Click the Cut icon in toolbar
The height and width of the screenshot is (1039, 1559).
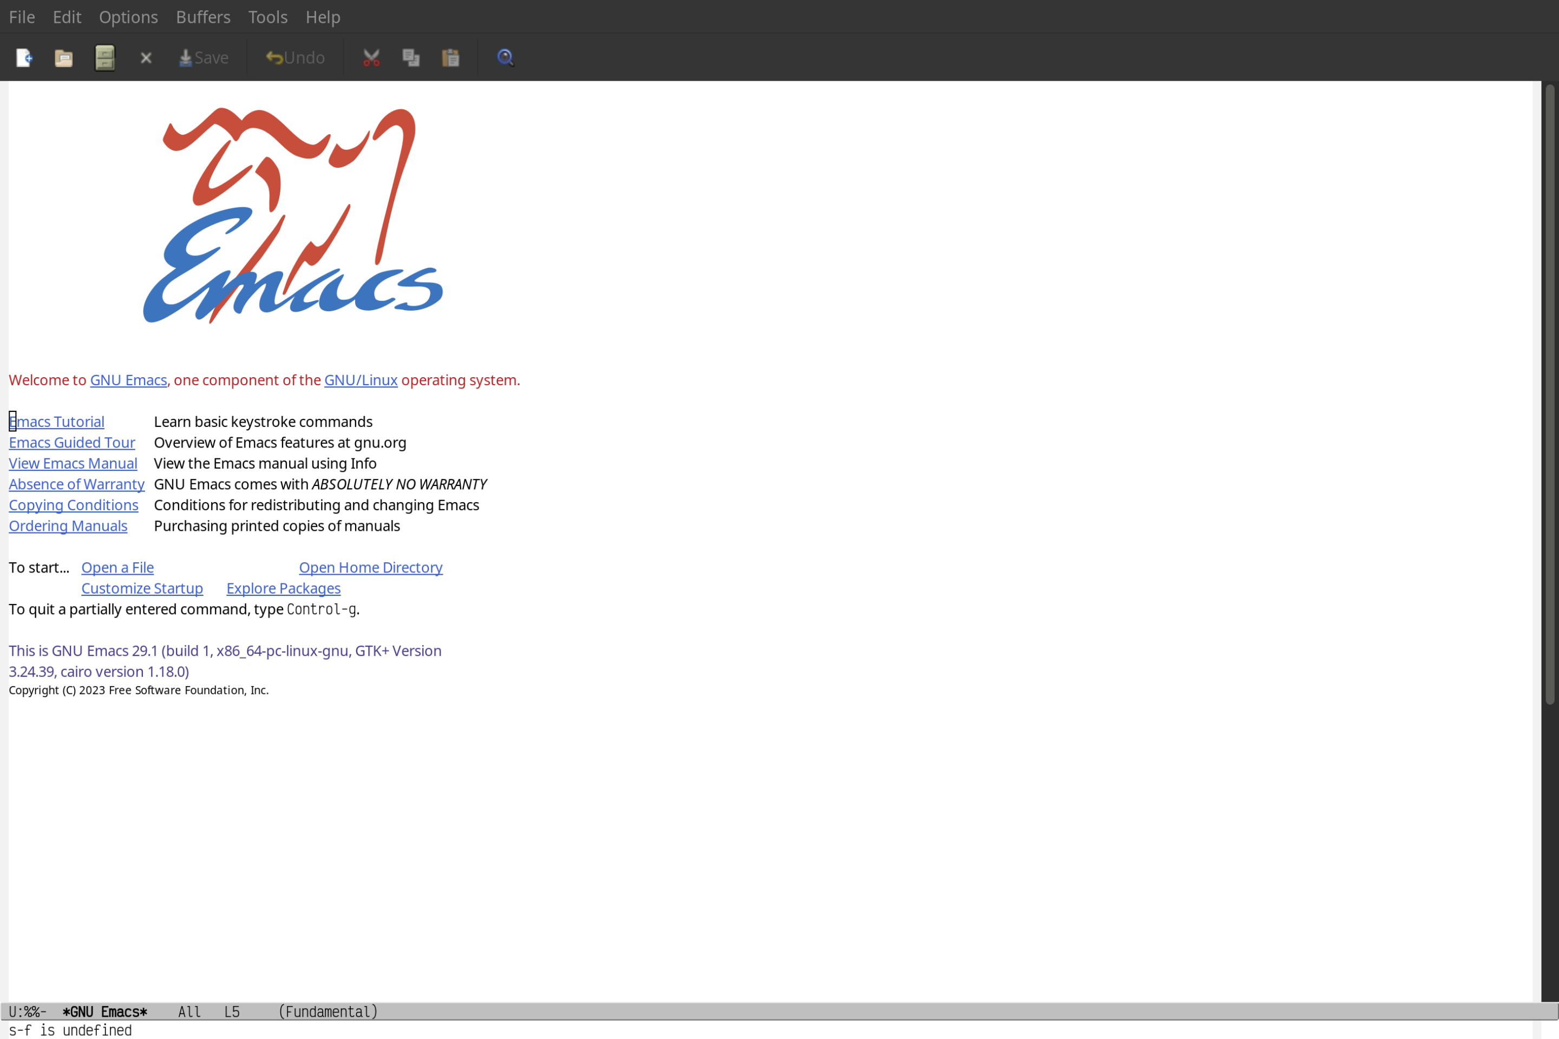pos(371,57)
